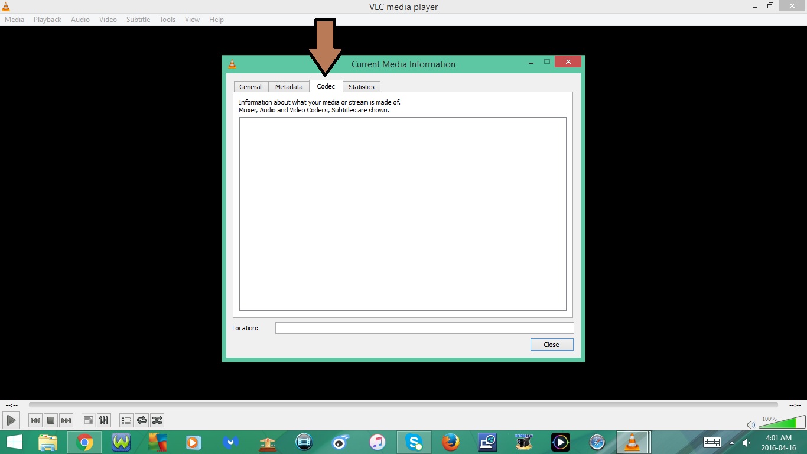Viewport: 807px width, 454px height.
Task: Open Skype from the taskbar
Action: (x=414, y=442)
